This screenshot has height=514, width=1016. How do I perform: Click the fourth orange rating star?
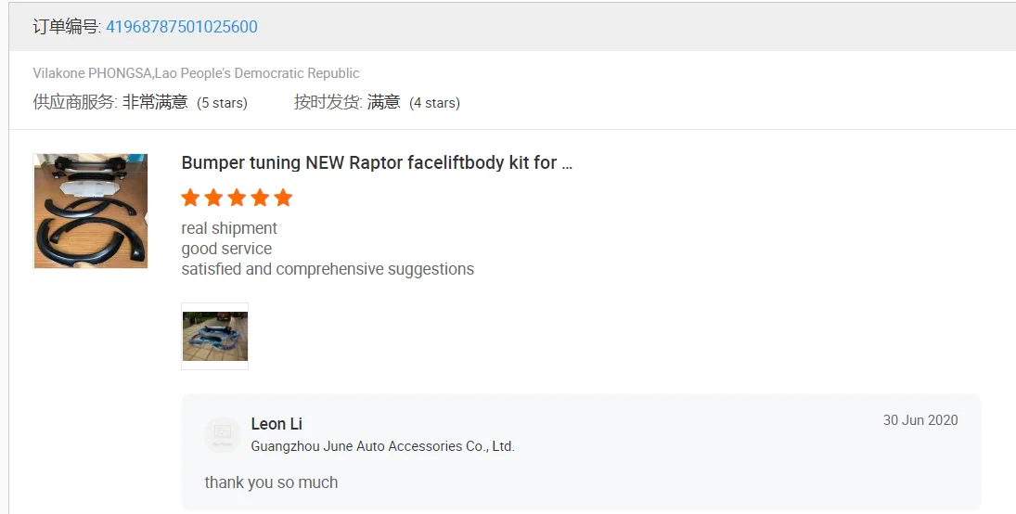(x=260, y=198)
